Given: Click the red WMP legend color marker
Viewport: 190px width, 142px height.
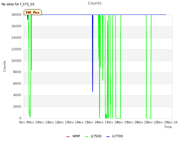Looking at the screenshot, I should 68,137.
